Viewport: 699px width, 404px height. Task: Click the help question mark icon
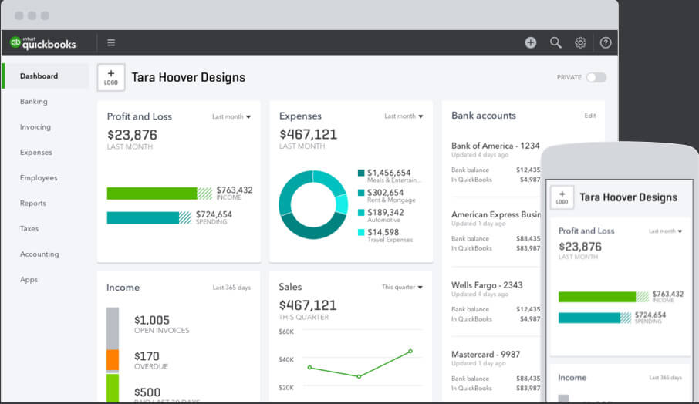point(606,43)
